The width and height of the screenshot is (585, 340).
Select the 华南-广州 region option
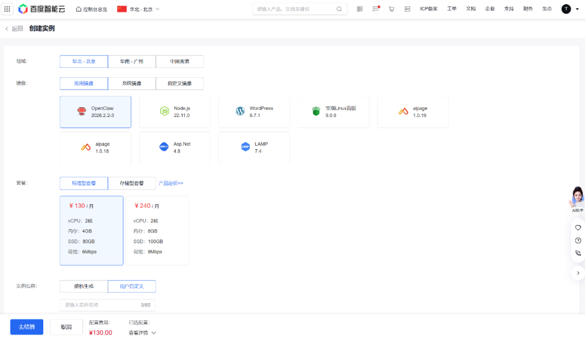pyautogui.click(x=132, y=61)
